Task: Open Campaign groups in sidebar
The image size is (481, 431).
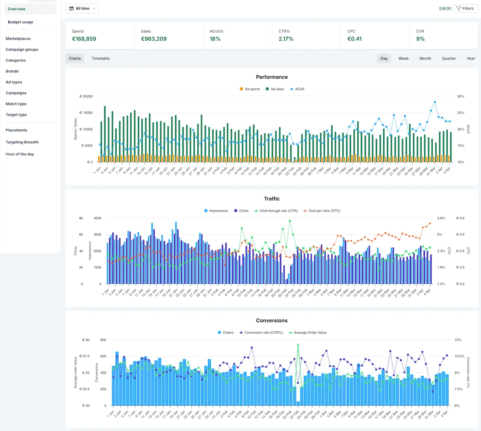Action: (x=22, y=49)
